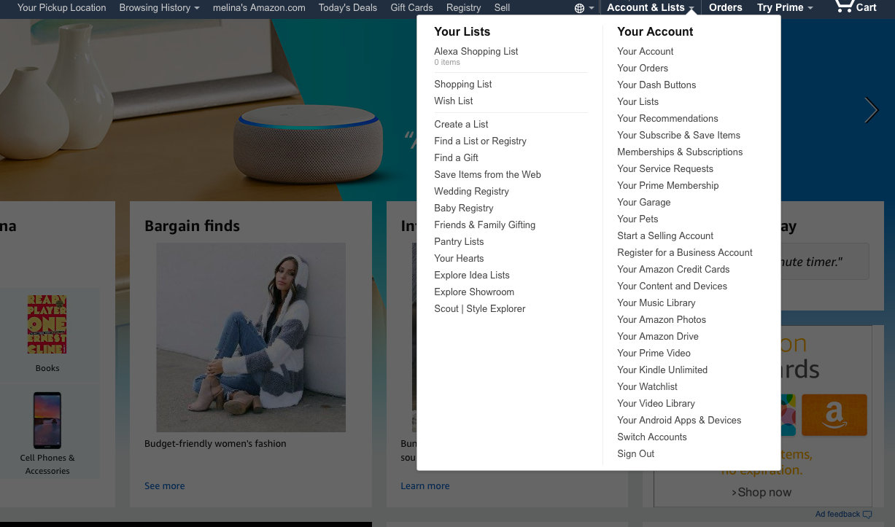Open Your Video Library
Screen dimensions: 895x527
point(656,403)
